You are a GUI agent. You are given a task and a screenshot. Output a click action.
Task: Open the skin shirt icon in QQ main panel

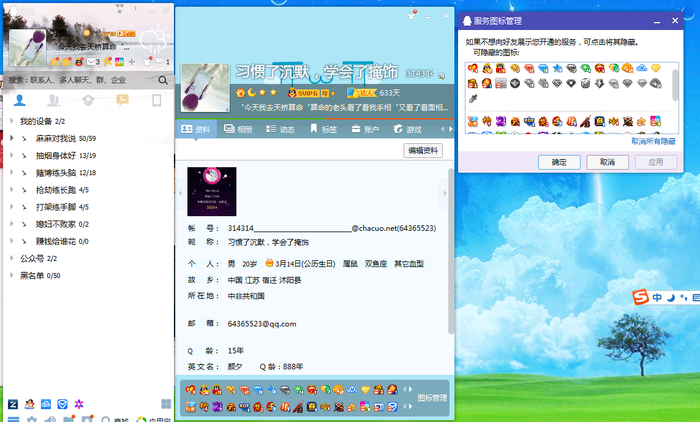coord(147,62)
